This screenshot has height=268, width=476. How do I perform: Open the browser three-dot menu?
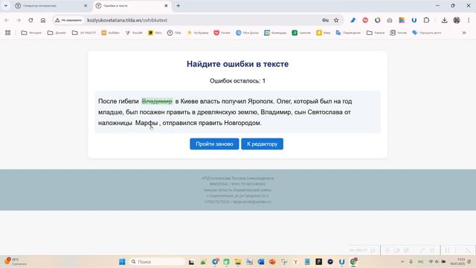click(x=469, y=20)
